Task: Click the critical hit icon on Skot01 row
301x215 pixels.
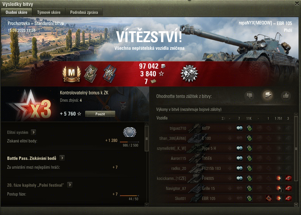Action: pyautogui.click(x=269, y=198)
